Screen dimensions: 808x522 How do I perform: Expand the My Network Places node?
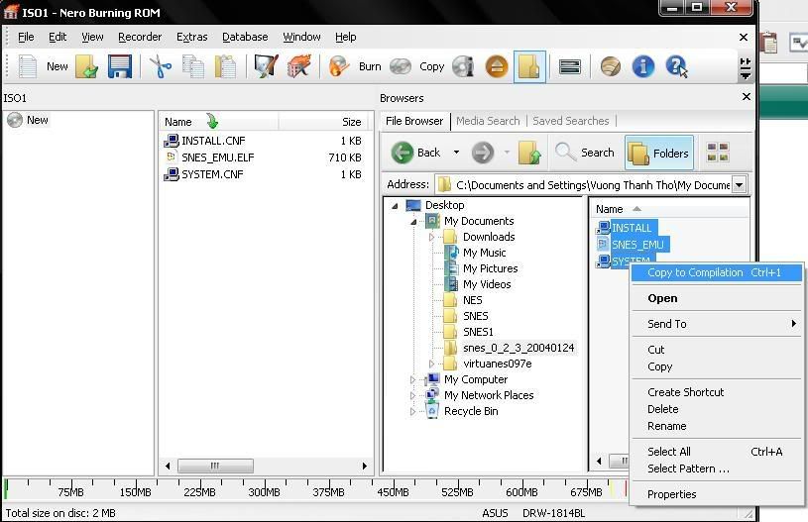[412, 396]
